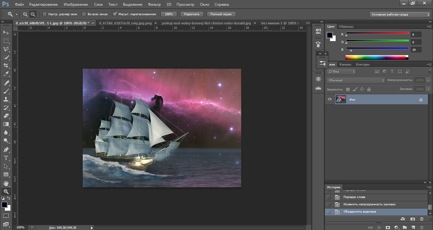The image size is (433, 230).
Task: Open the Фильтр menu
Action: point(154,4)
